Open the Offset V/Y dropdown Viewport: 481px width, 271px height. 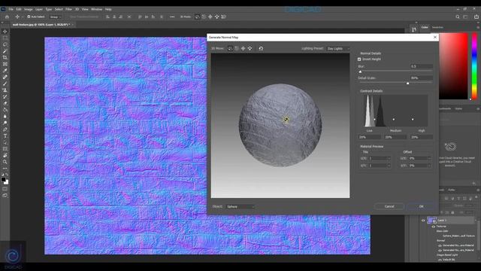pos(419,166)
